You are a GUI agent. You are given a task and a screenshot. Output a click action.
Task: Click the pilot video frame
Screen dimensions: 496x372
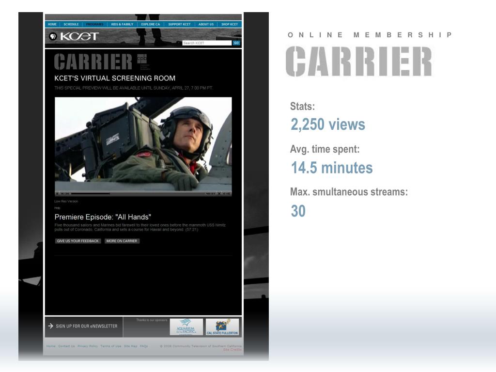click(143, 144)
